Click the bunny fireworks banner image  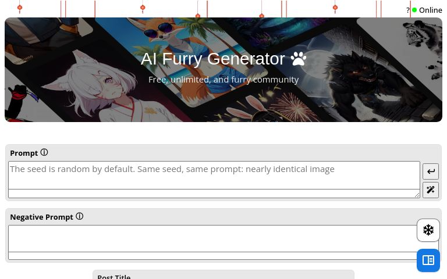coord(271,108)
